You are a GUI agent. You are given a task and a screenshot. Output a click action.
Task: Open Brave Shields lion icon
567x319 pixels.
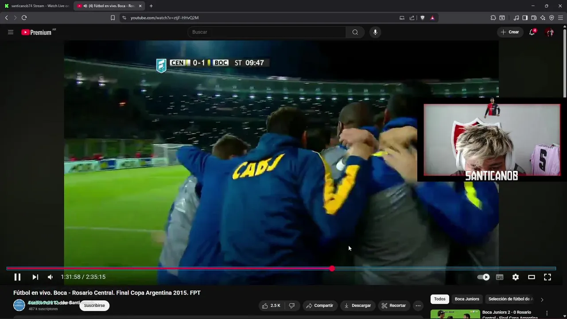click(x=422, y=18)
